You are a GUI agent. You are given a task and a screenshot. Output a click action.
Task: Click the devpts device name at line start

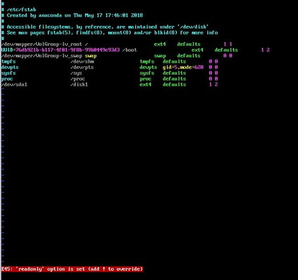[x=10, y=67]
